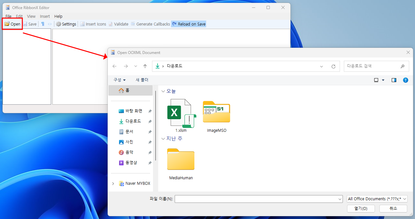Image resolution: width=415 pixels, height=219 pixels.
Task: Open the Edit menu
Action: coord(19,16)
